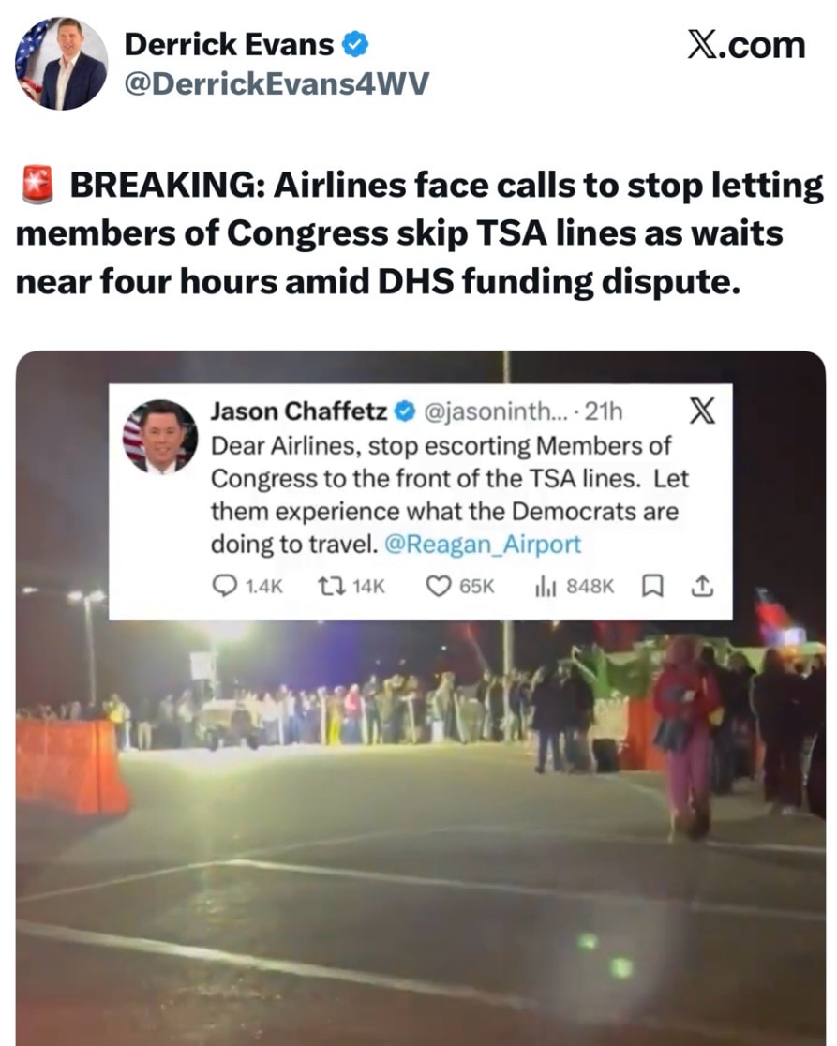Open the Derrick Evans display name
Screen dimensions: 837x1046
[x=229, y=45]
